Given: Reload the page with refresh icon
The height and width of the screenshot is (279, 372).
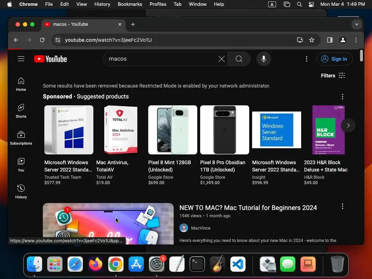Looking at the screenshot, I should (42, 40).
